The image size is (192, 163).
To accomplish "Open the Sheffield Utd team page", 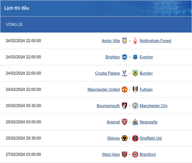I will (151, 138).
